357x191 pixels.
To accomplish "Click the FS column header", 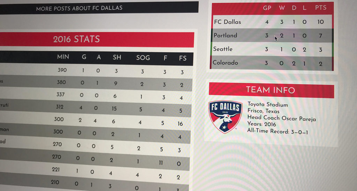I will coord(183,58).
